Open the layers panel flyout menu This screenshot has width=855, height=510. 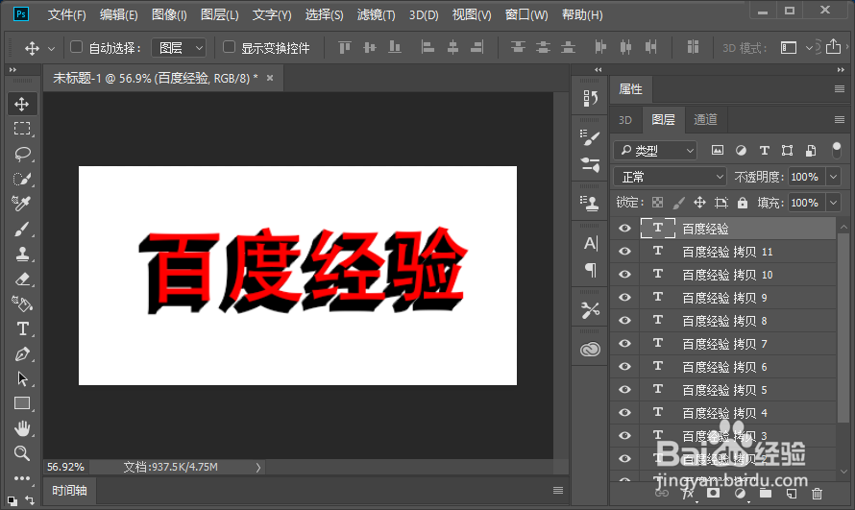point(840,119)
